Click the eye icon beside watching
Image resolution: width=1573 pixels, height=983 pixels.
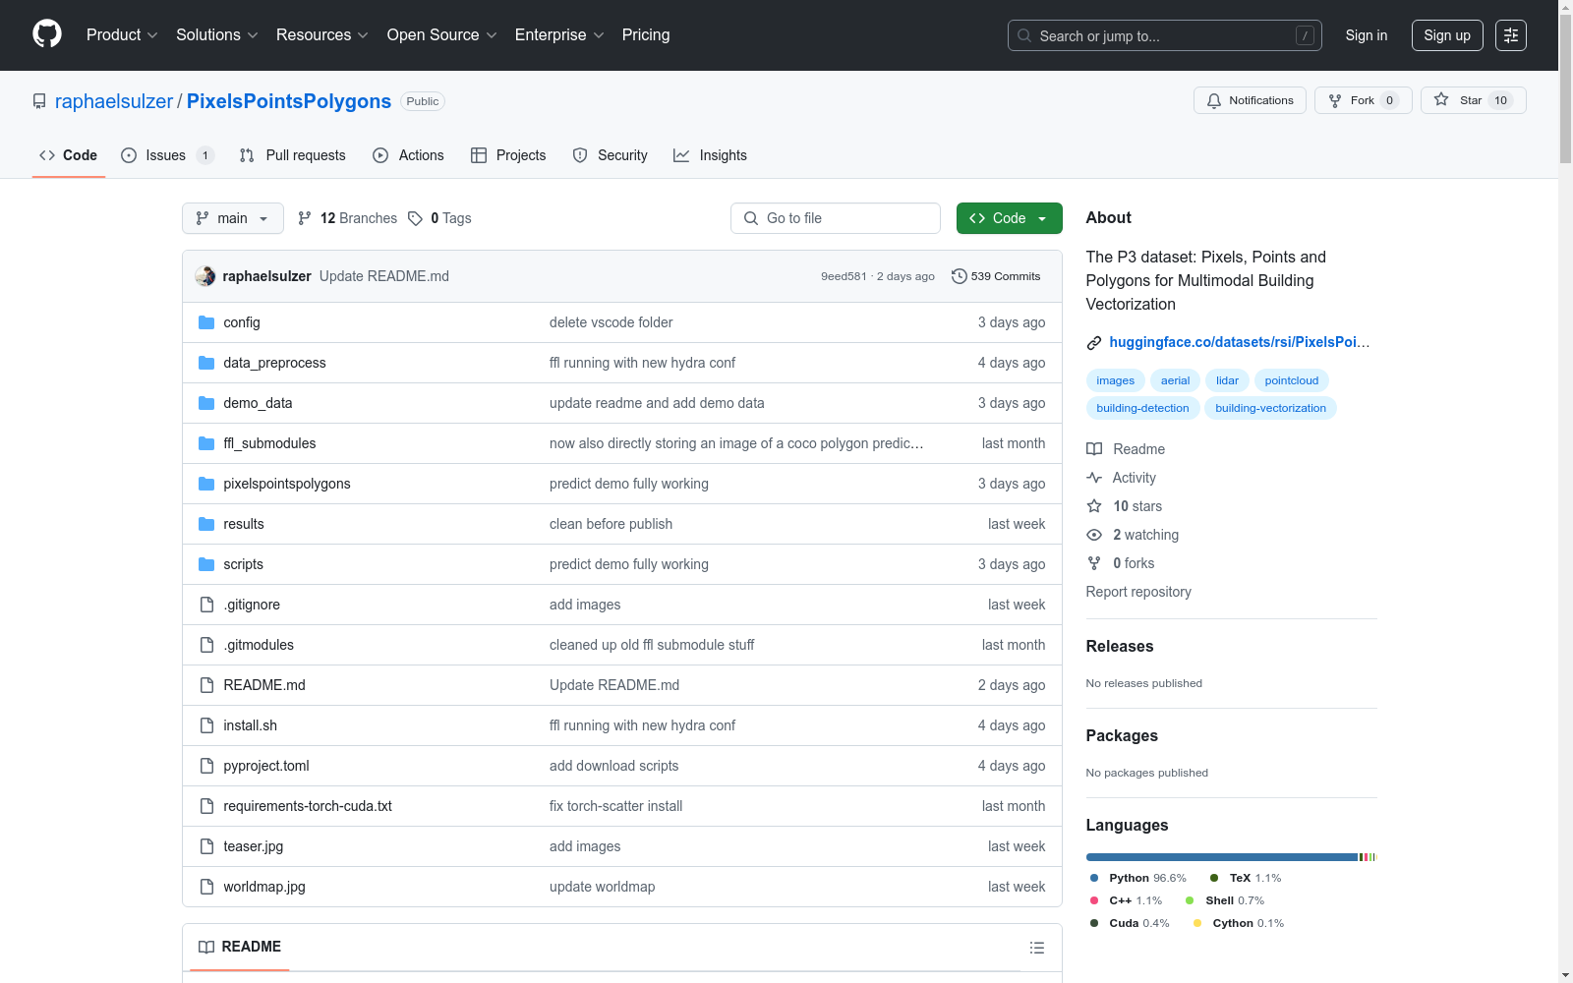tap(1094, 535)
